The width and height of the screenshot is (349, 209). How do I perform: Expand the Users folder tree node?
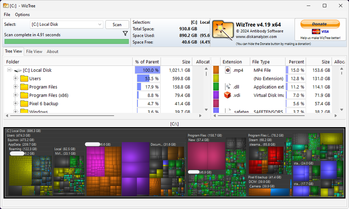click(x=16, y=79)
